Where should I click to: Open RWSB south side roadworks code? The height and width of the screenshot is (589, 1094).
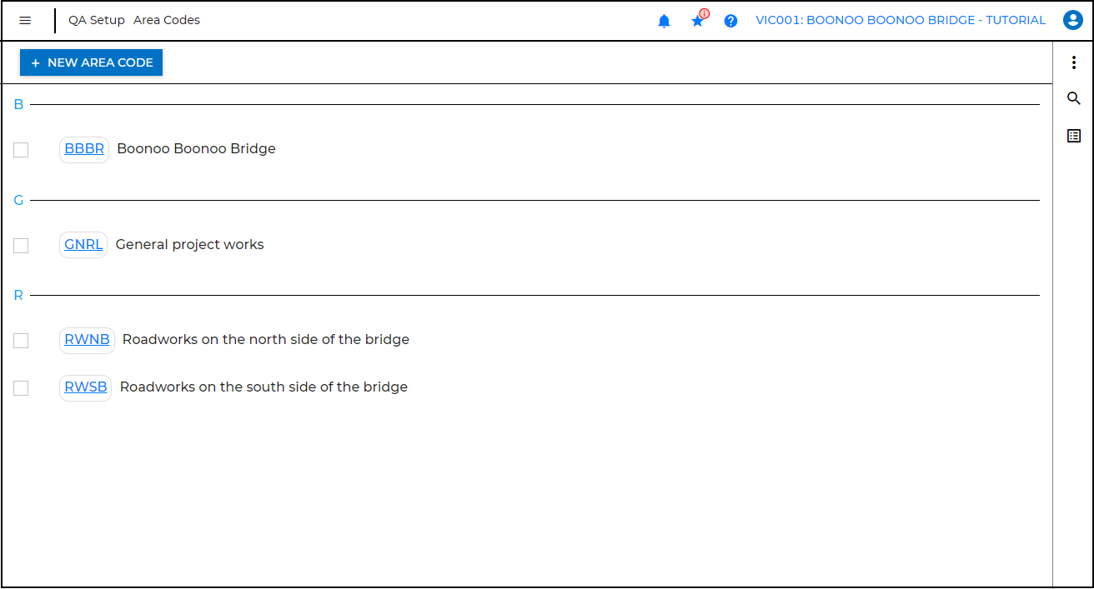point(85,387)
